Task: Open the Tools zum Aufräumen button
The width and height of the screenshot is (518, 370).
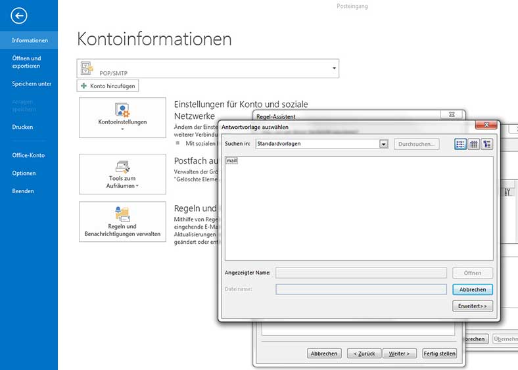Action: point(122,174)
